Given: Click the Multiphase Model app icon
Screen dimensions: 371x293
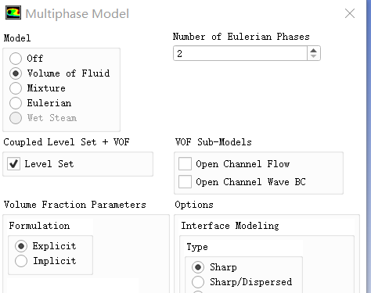Looking at the screenshot, I should click(13, 13).
